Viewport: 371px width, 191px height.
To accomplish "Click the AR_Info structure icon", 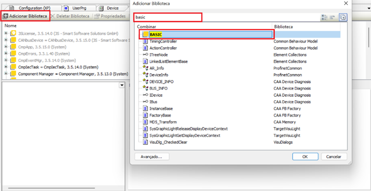I will point(146,68).
